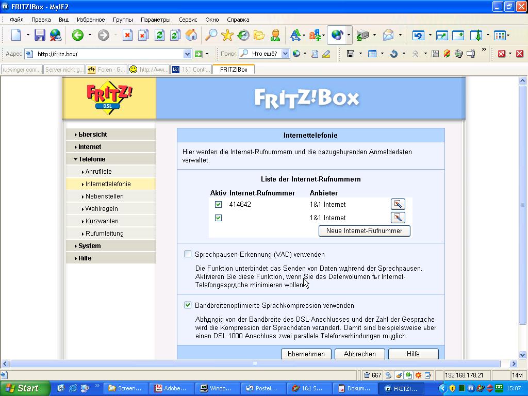Toggle Aktiv checkbox of second 1&1 Internet row
The width and height of the screenshot is (528, 396).
click(x=218, y=218)
